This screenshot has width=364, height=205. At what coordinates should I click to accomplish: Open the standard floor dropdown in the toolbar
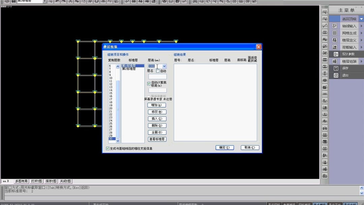[44, 1]
